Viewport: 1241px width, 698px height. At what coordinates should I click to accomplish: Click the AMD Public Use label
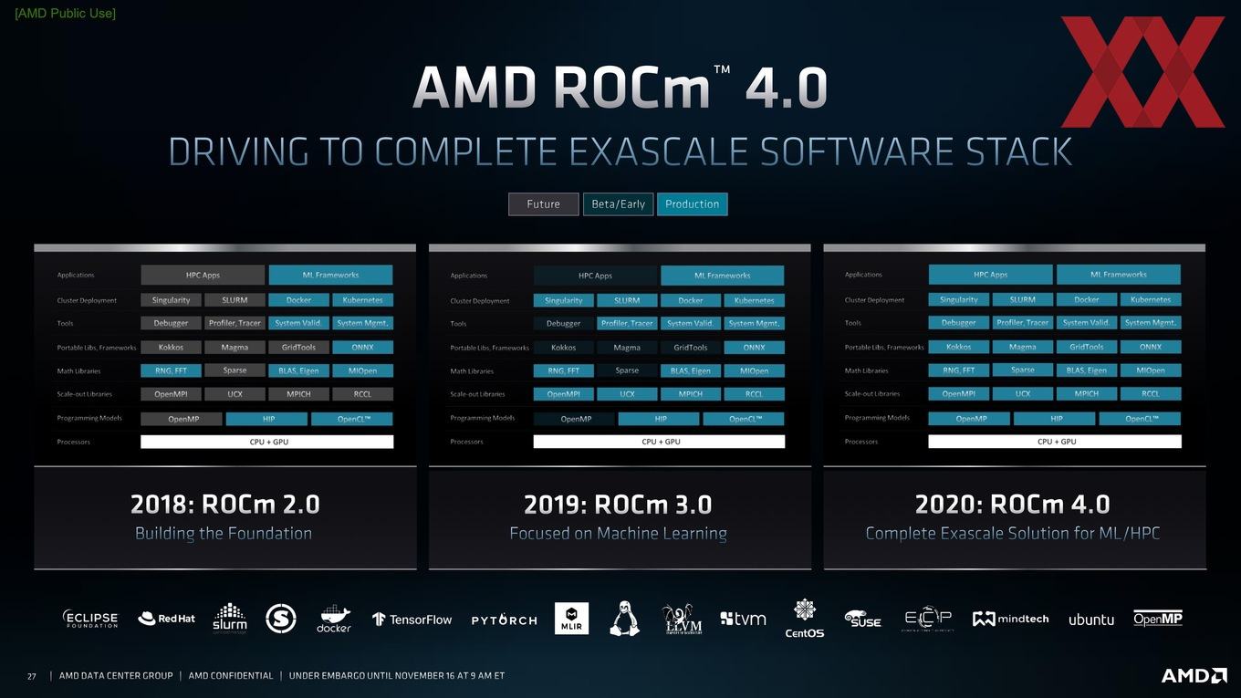[x=65, y=13]
